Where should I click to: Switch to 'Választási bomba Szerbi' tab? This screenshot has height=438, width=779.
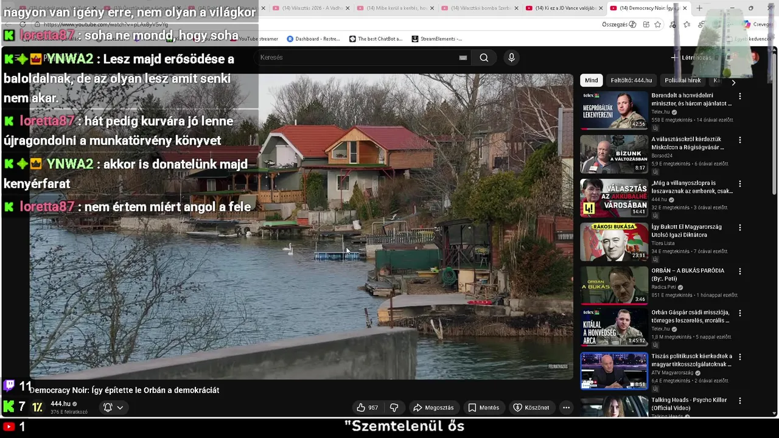479,8
